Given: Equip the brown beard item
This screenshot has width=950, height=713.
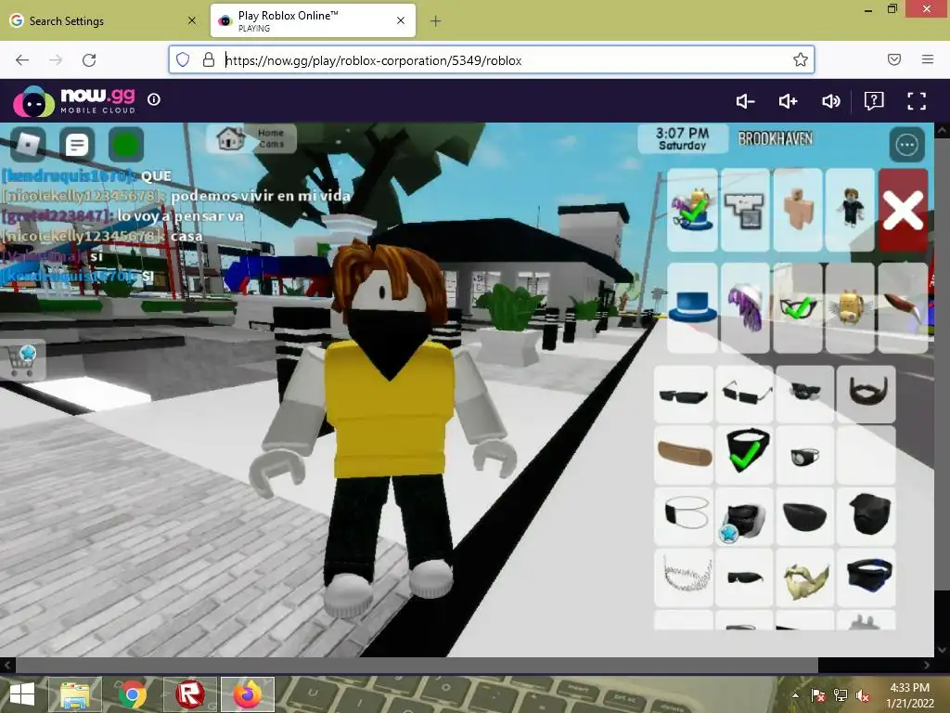Looking at the screenshot, I should click(x=867, y=395).
